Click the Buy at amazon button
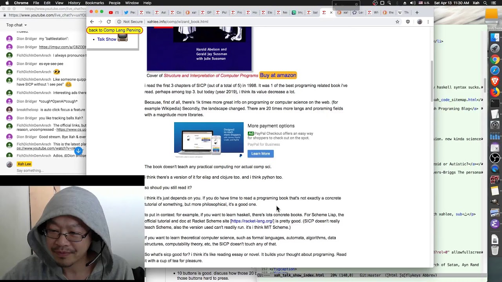 (278, 75)
